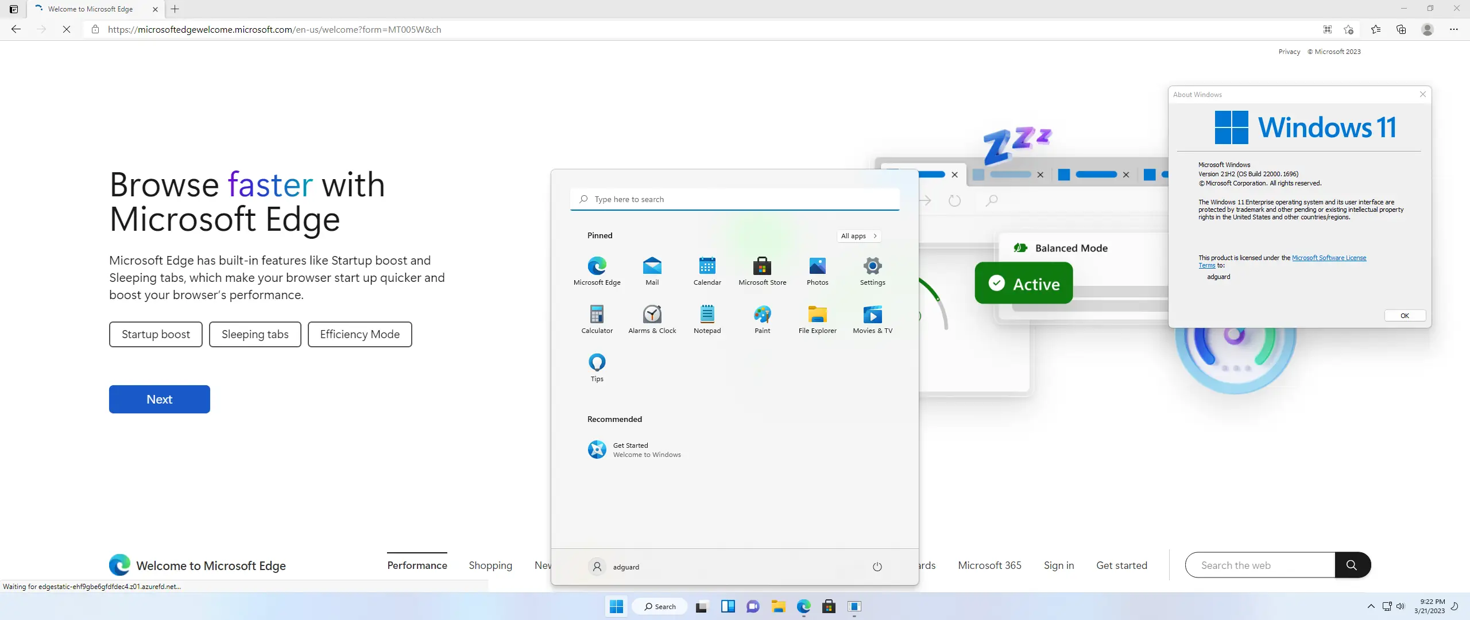Click the power button in Start menu
This screenshot has width=1470, height=620.
click(877, 567)
